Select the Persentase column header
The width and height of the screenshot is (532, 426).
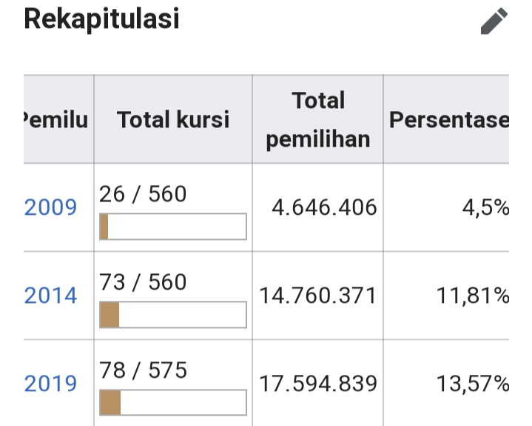point(446,119)
